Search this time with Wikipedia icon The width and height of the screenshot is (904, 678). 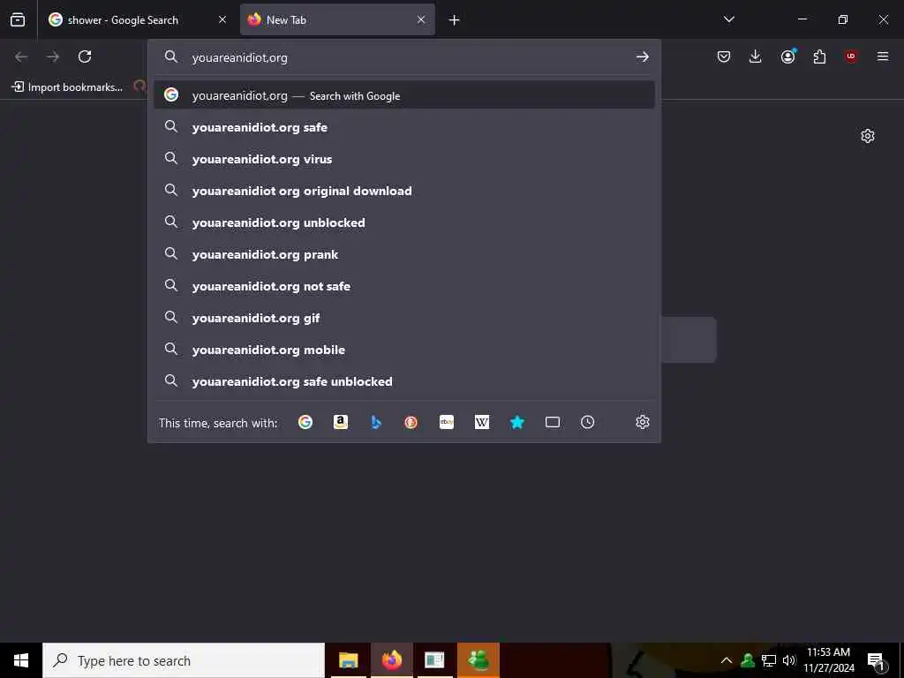click(x=481, y=422)
